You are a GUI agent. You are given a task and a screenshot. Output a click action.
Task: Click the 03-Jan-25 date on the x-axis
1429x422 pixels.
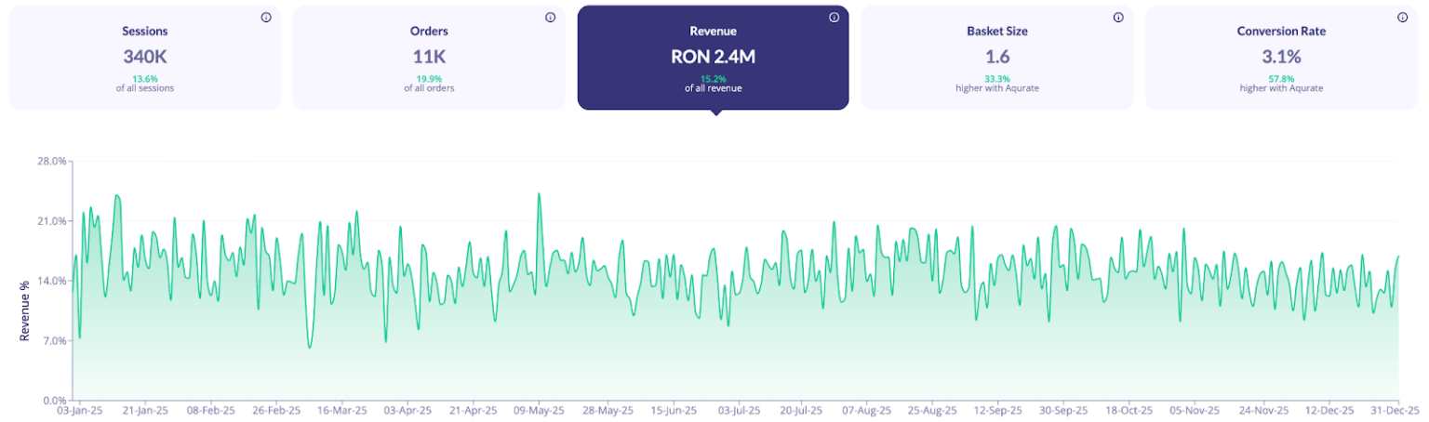pos(81,410)
